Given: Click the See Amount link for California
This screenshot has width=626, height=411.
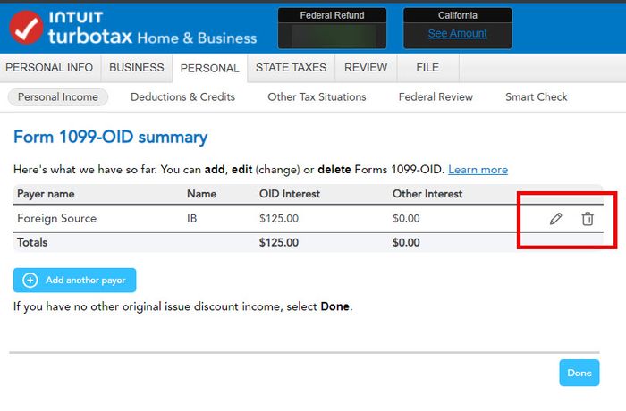Looking at the screenshot, I should point(457,34).
